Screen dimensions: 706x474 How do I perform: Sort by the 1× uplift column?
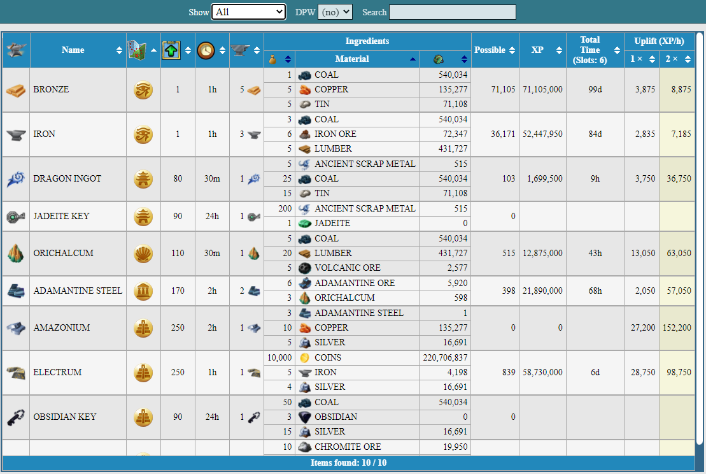coord(642,59)
